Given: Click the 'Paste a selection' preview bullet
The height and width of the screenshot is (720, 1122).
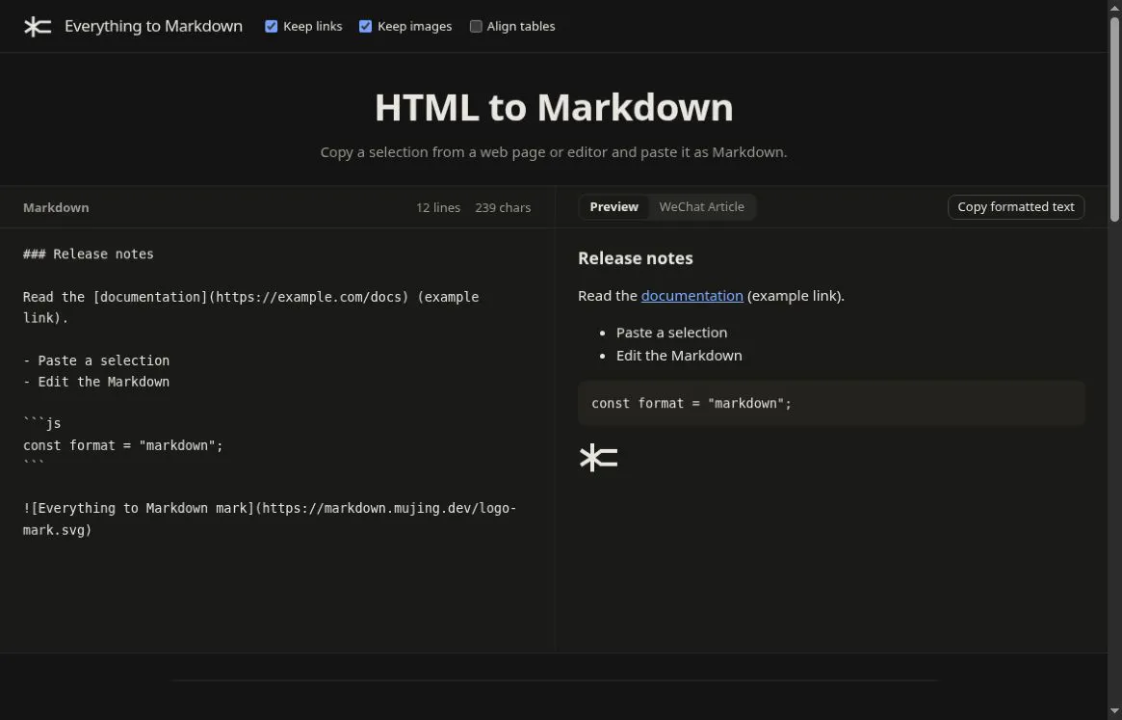Looking at the screenshot, I should pyautogui.click(x=671, y=333).
